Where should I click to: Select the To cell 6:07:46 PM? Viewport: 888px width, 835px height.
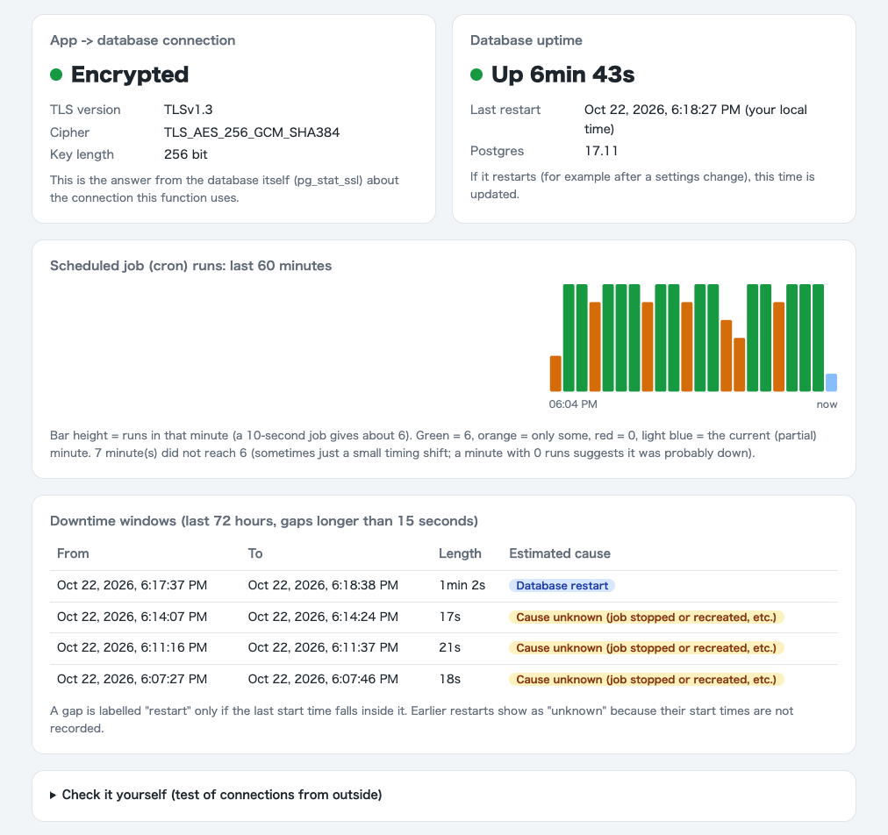pos(323,680)
